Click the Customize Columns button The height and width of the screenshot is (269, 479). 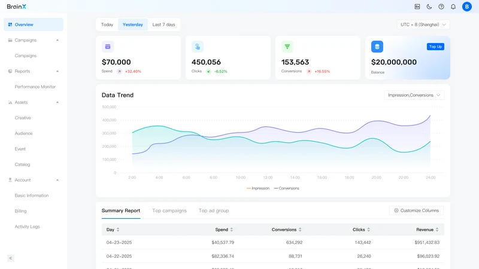pyautogui.click(x=416, y=210)
